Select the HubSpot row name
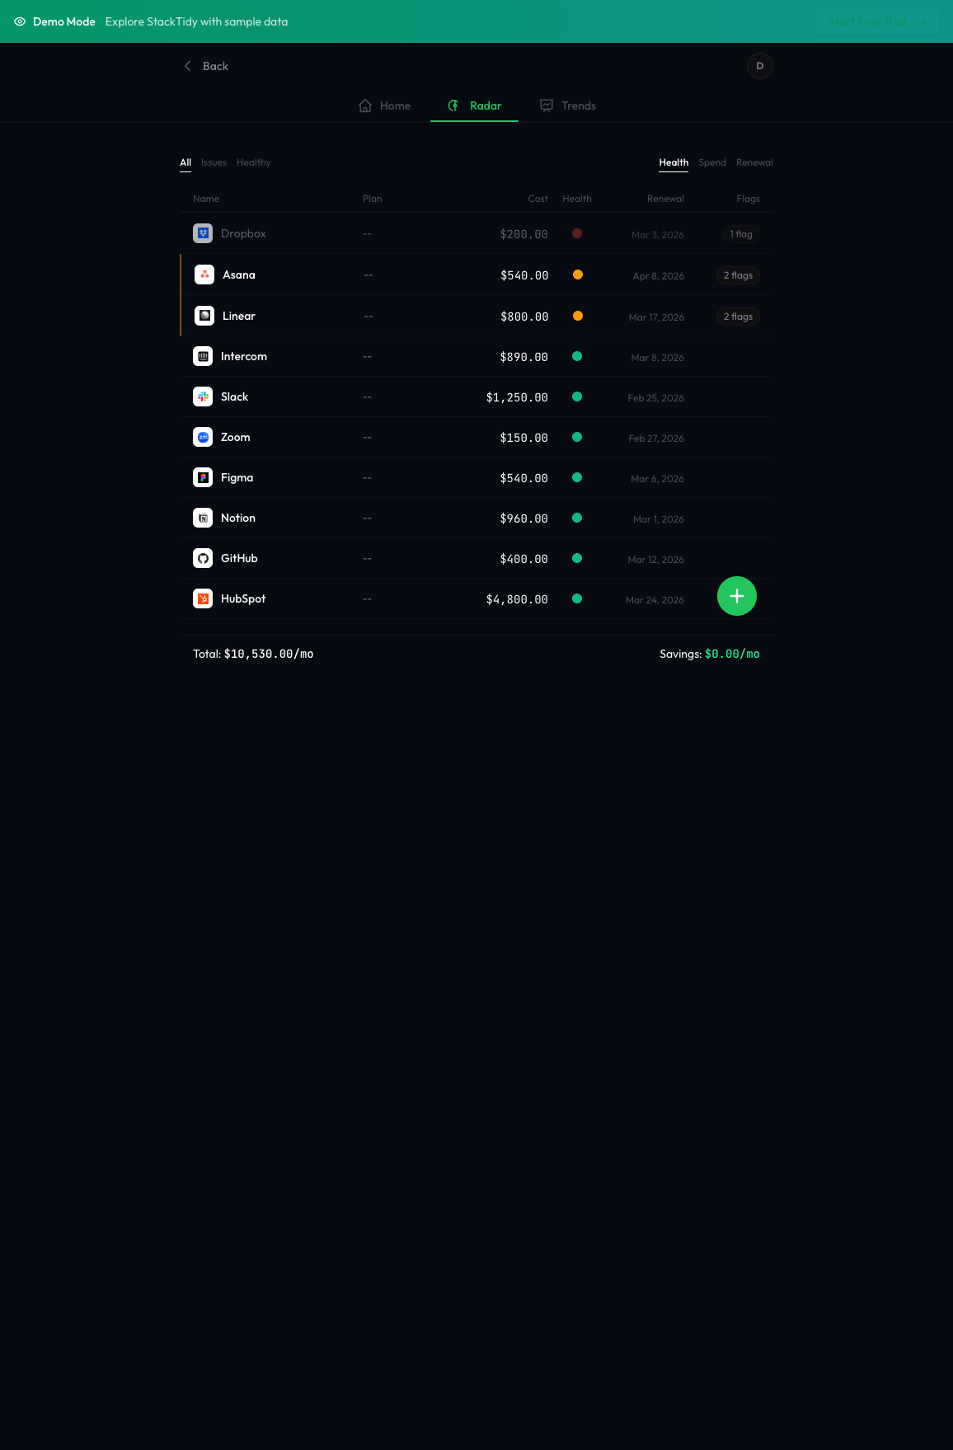The width and height of the screenshot is (953, 1450). [x=243, y=598]
